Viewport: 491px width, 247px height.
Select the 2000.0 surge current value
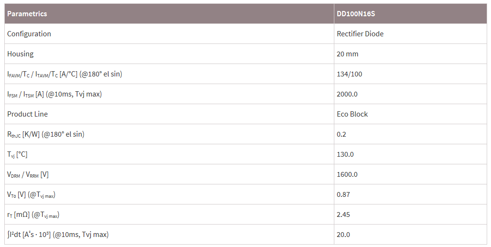pos(347,94)
